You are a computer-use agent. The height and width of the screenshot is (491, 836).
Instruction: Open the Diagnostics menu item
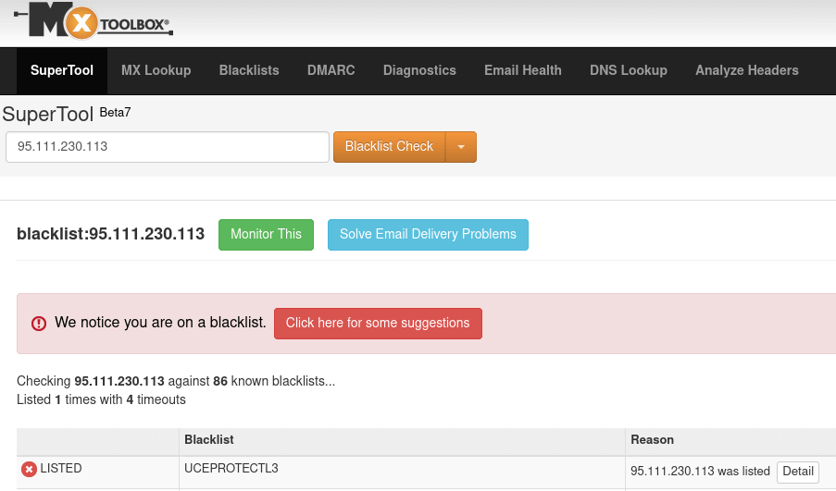[x=419, y=70]
